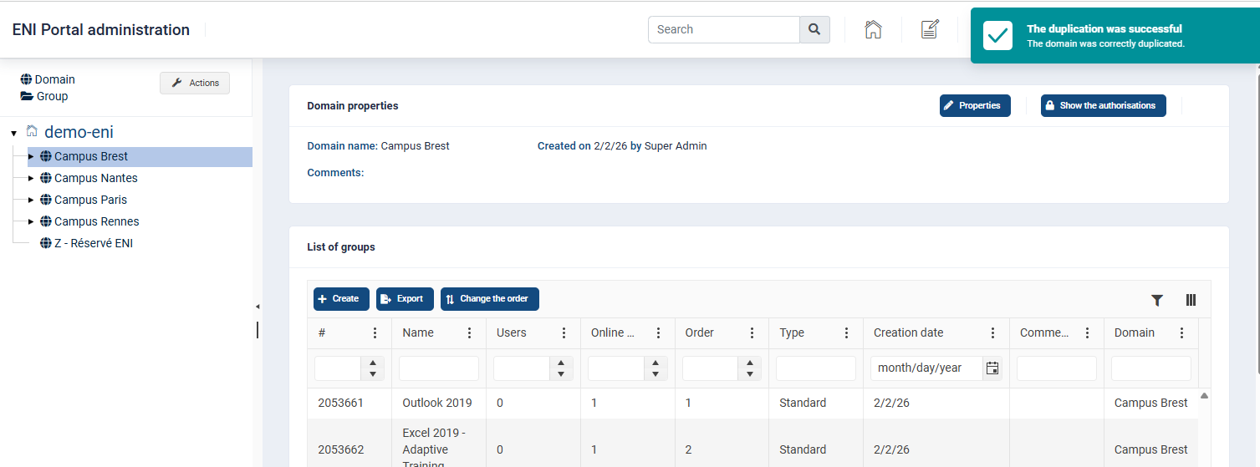Open the filter funnel icon above table
Image resolution: width=1260 pixels, height=467 pixels.
pyautogui.click(x=1157, y=300)
